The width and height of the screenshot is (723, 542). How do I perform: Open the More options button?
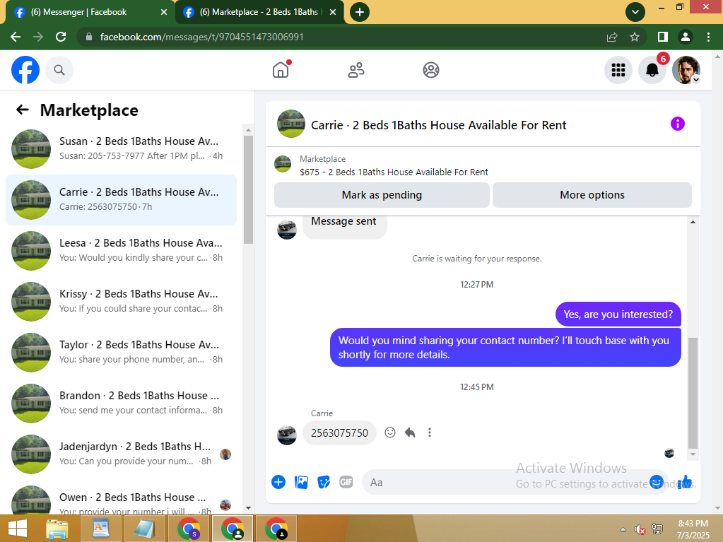(x=592, y=195)
